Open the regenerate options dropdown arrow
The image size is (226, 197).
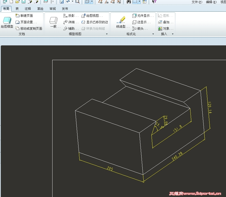click(x=73, y=2)
